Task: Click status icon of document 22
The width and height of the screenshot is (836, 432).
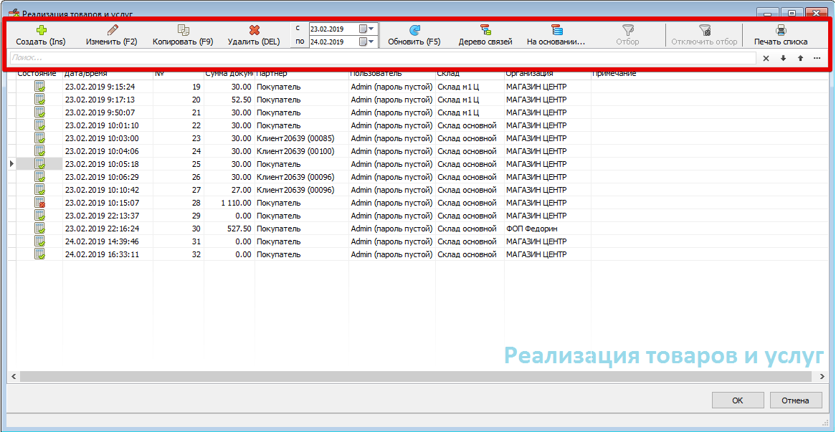Action: pos(39,125)
